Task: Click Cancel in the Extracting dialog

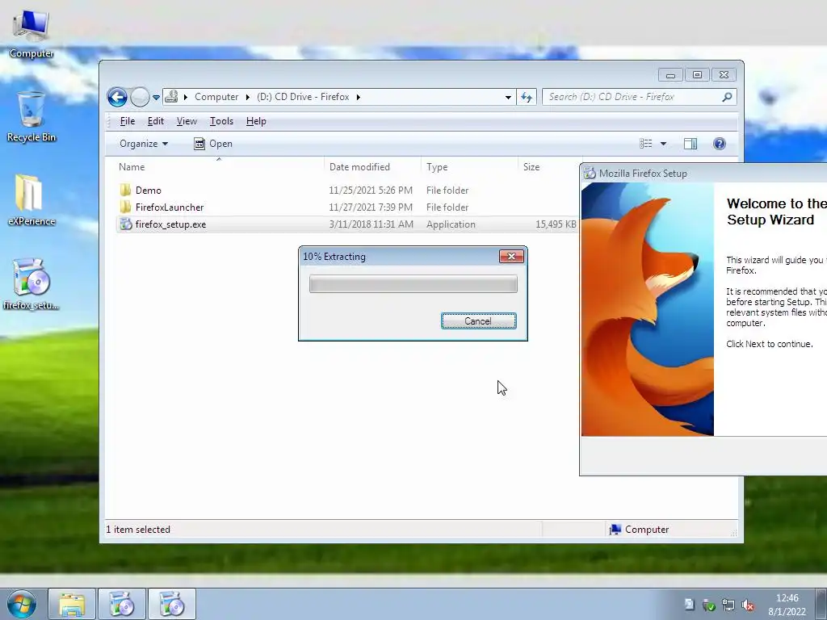Action: coord(478,321)
